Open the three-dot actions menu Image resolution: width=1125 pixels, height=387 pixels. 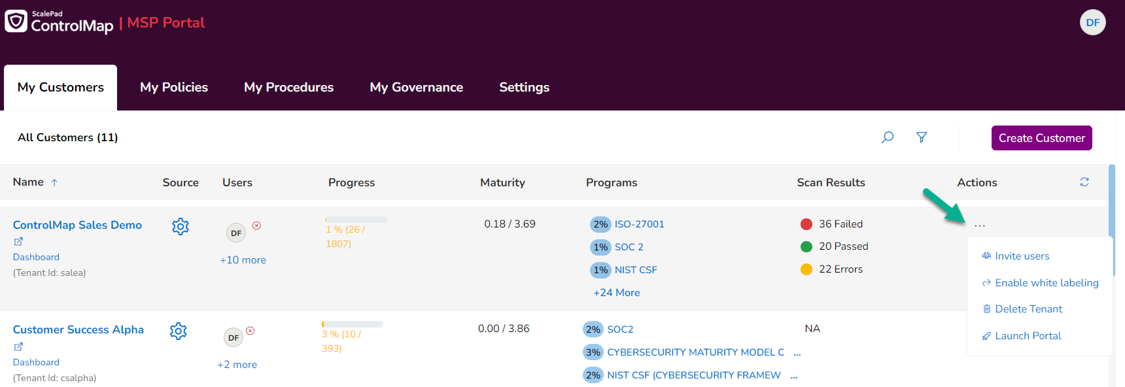tap(979, 226)
